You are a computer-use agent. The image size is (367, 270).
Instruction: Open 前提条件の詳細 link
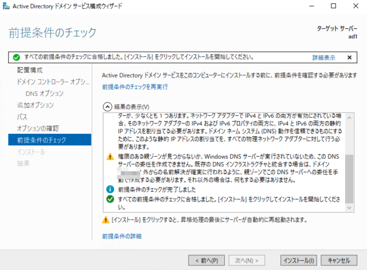(122, 236)
